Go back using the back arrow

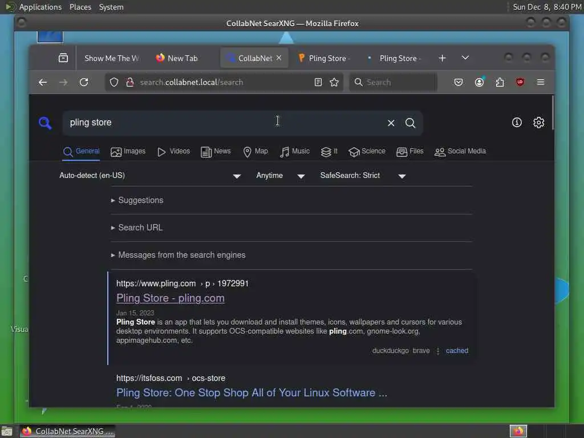point(43,82)
